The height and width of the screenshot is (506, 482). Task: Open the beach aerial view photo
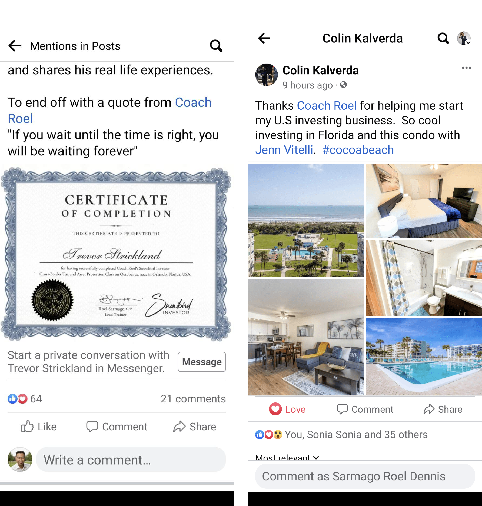click(306, 220)
